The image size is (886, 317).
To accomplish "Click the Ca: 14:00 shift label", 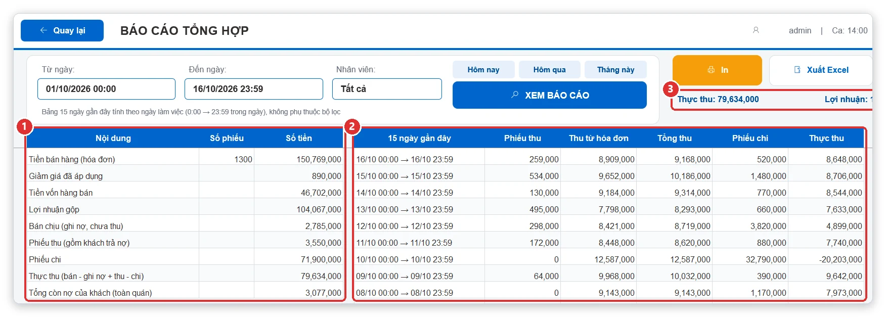I will tap(850, 30).
